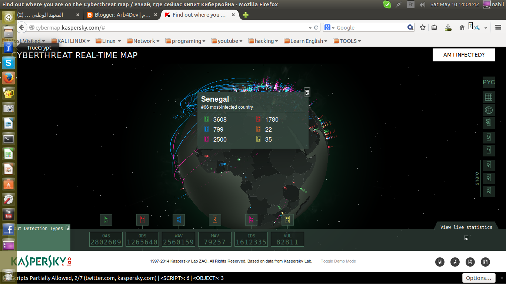Screen dimensions: 506x284
Task: Open hacking bookmarks folder
Action: (x=263, y=41)
